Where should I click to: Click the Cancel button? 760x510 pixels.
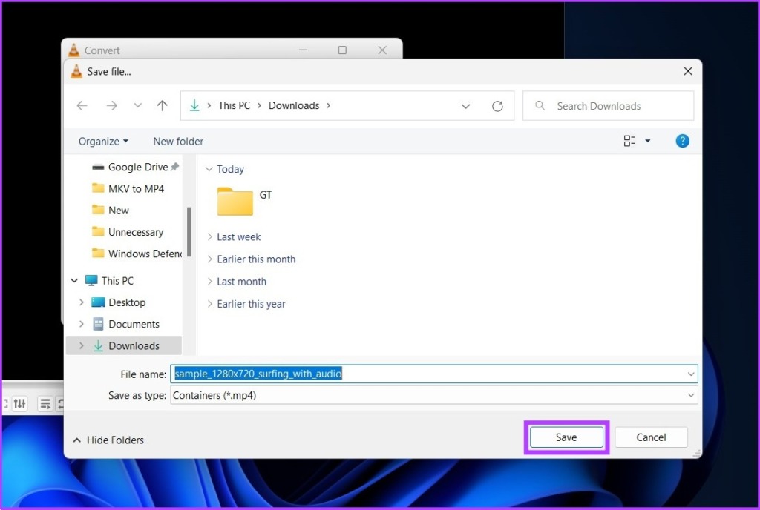[651, 437]
